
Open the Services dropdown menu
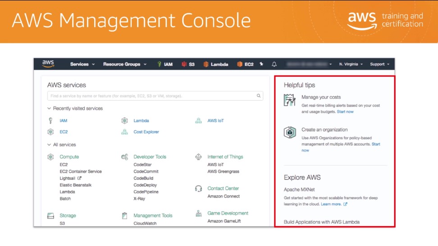click(x=82, y=64)
